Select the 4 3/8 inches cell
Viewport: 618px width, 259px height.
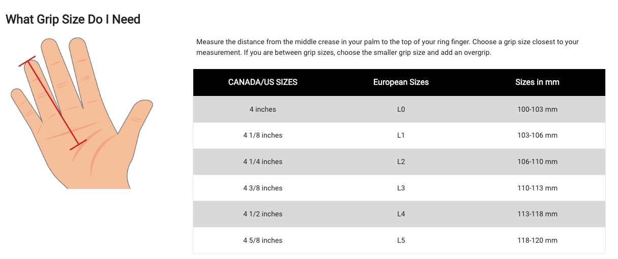(262, 188)
